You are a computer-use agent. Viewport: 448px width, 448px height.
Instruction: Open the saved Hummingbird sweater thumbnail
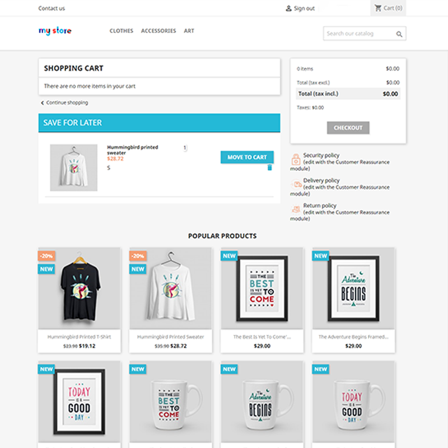click(74, 167)
